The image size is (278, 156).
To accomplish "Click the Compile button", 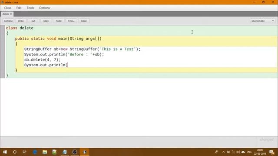I will pos(8,21).
